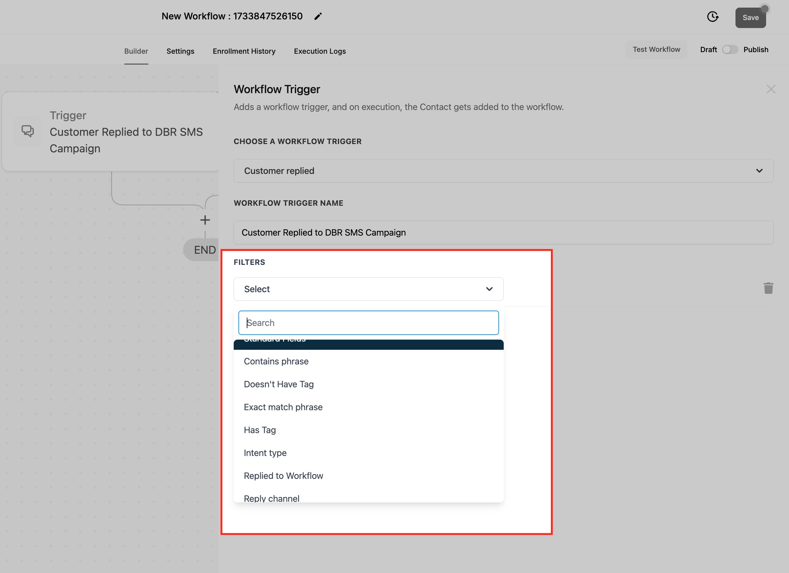Toggle the Draft/Publish switch
The height and width of the screenshot is (573, 789).
(729, 50)
